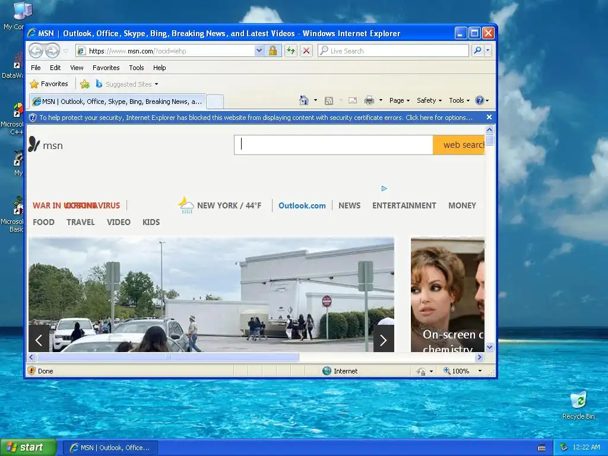Open a new blank tab
608x456 pixels.
pyautogui.click(x=215, y=102)
